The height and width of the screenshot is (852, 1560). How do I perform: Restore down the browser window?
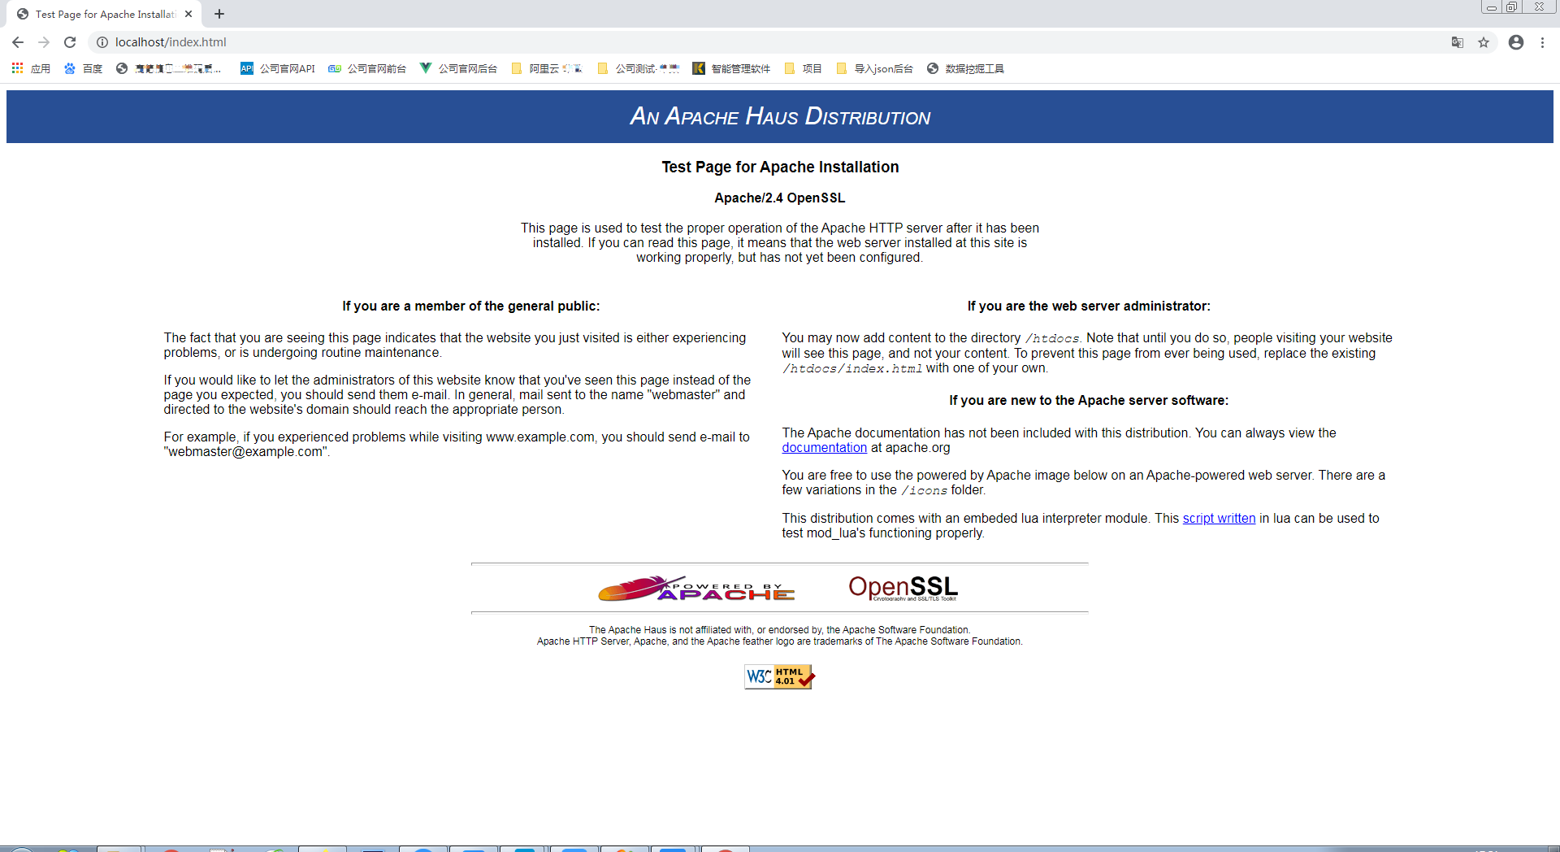(x=1511, y=7)
